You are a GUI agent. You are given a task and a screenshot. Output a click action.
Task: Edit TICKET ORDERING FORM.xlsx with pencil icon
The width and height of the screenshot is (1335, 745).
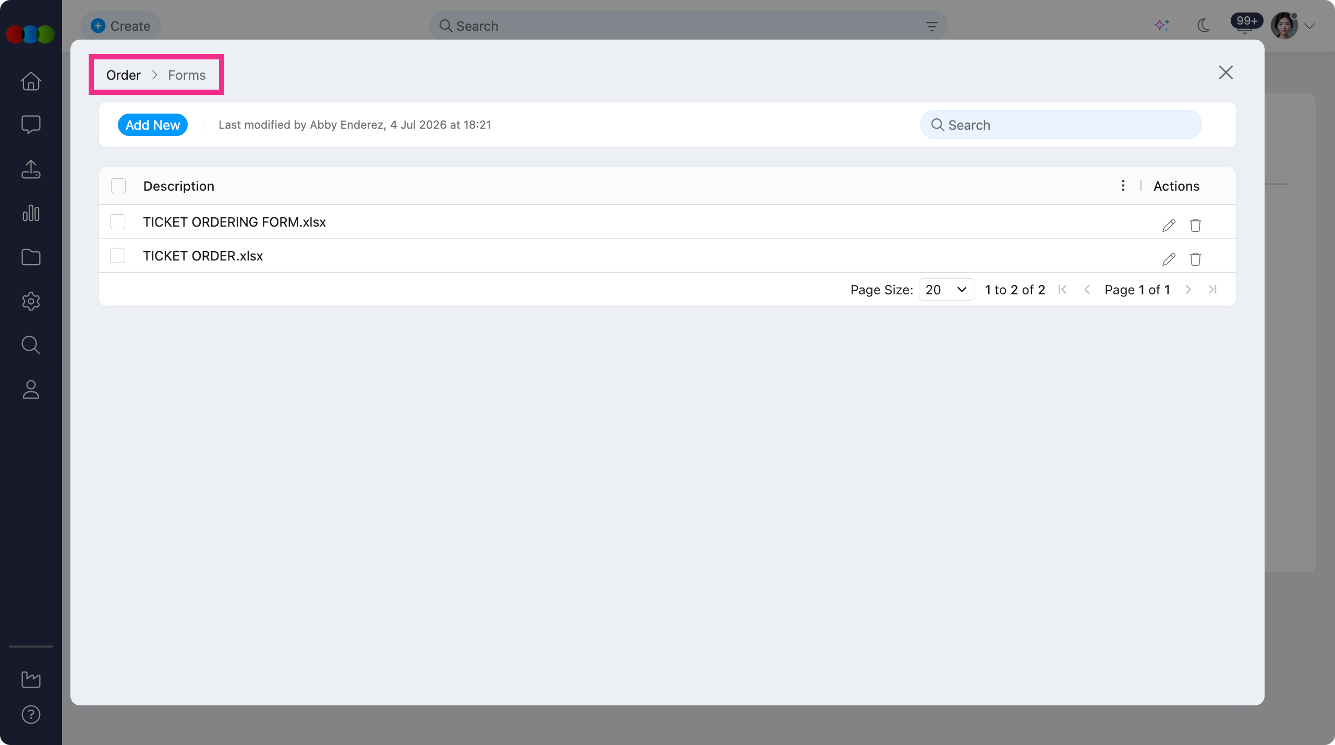tap(1169, 225)
